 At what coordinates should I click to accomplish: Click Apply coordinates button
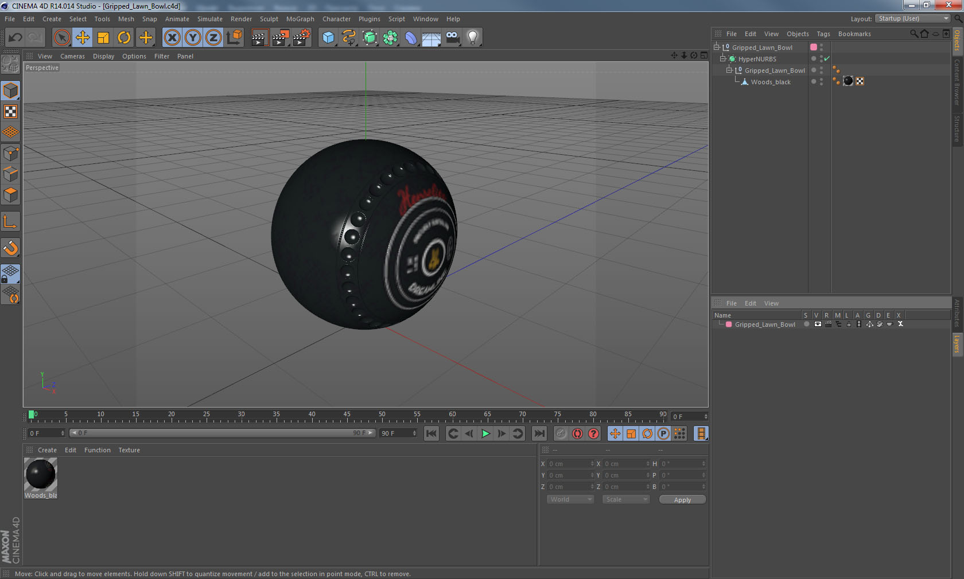pos(682,500)
